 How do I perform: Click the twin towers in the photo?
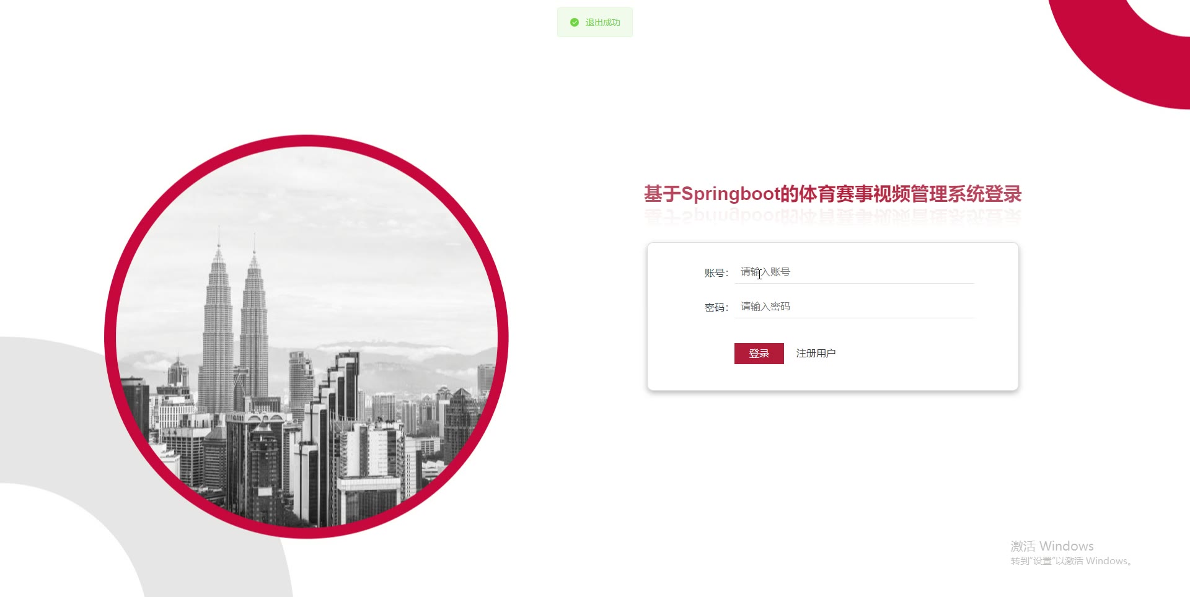236,322
